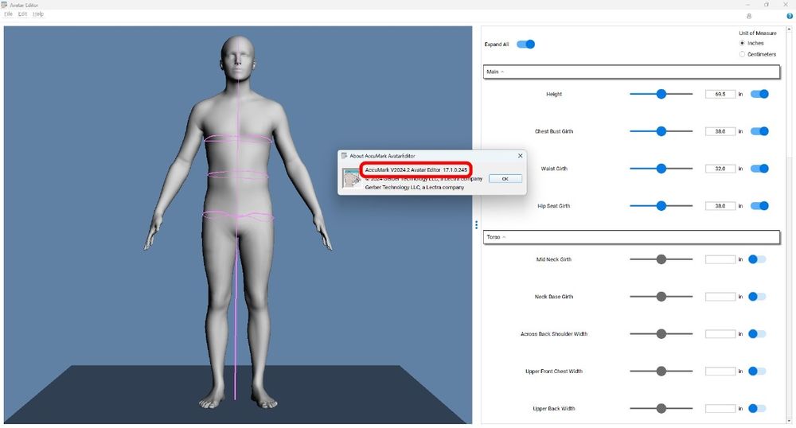Click the empty Neck Base Girth value field

pyautogui.click(x=720, y=297)
